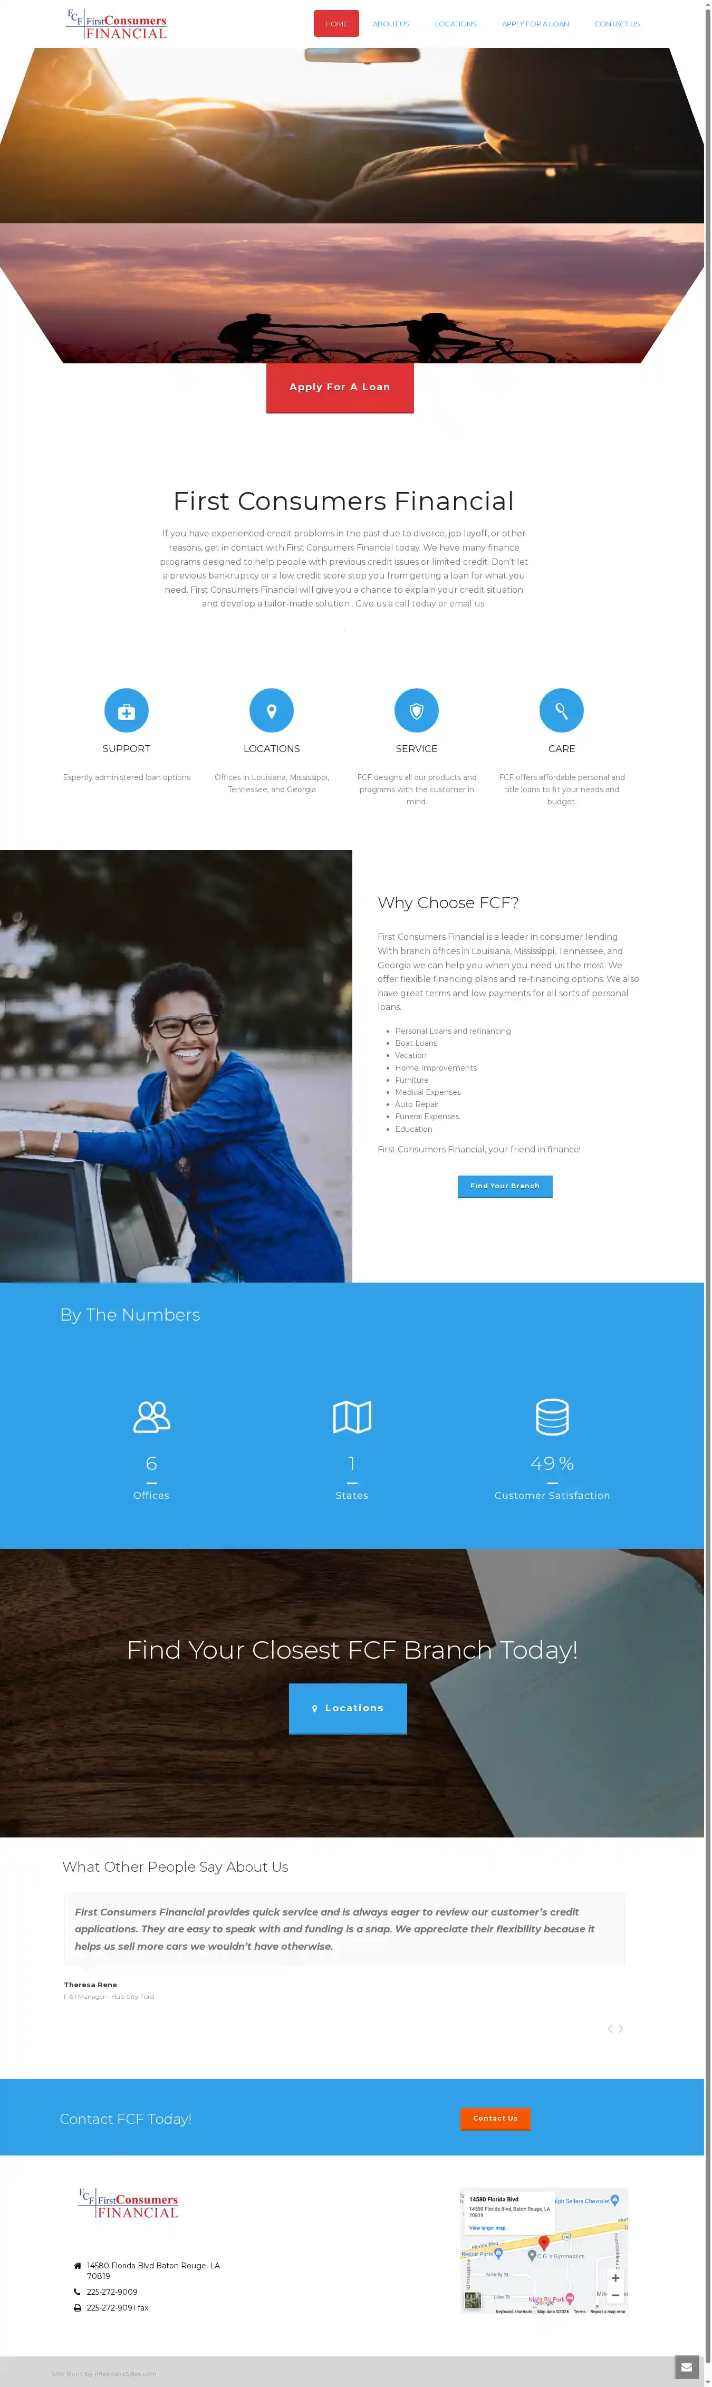Open View larger map link
Screen dimensions: 712x2387
[487, 2228]
